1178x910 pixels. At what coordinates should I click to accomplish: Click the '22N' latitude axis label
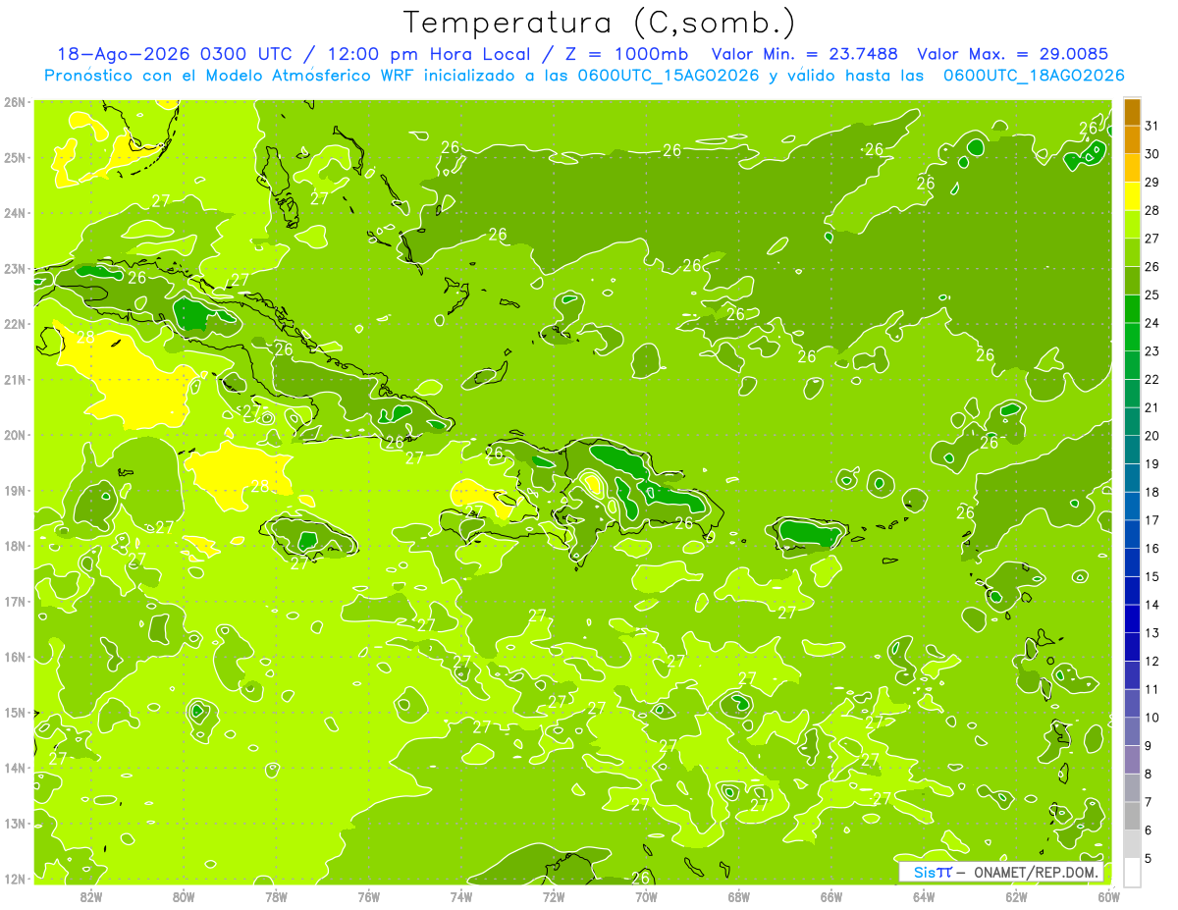click(15, 324)
